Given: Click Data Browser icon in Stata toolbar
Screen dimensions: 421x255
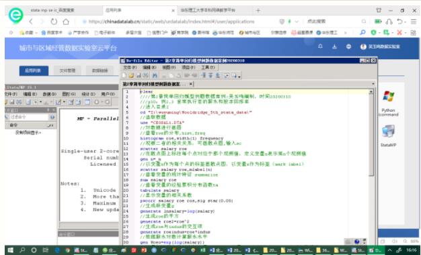Looking at the screenshot, I should click(78, 102).
